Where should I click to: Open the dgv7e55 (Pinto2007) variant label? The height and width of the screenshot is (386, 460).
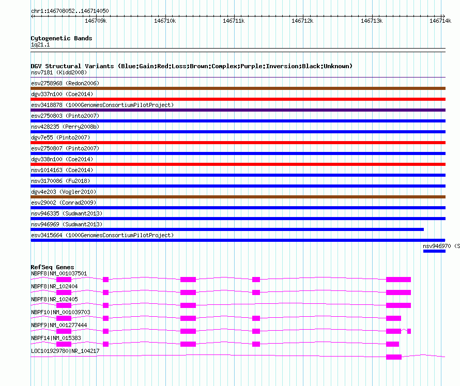point(60,137)
